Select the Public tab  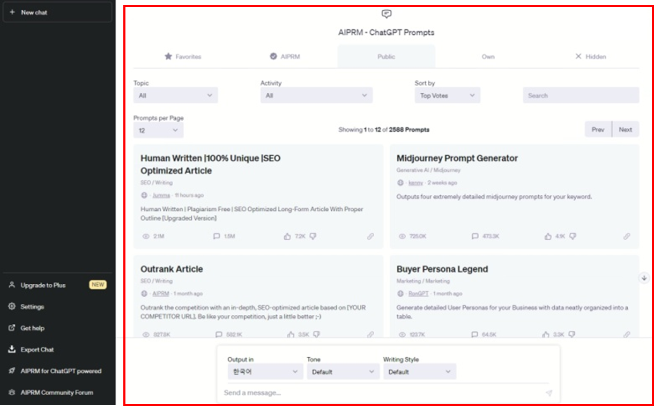[x=386, y=56]
